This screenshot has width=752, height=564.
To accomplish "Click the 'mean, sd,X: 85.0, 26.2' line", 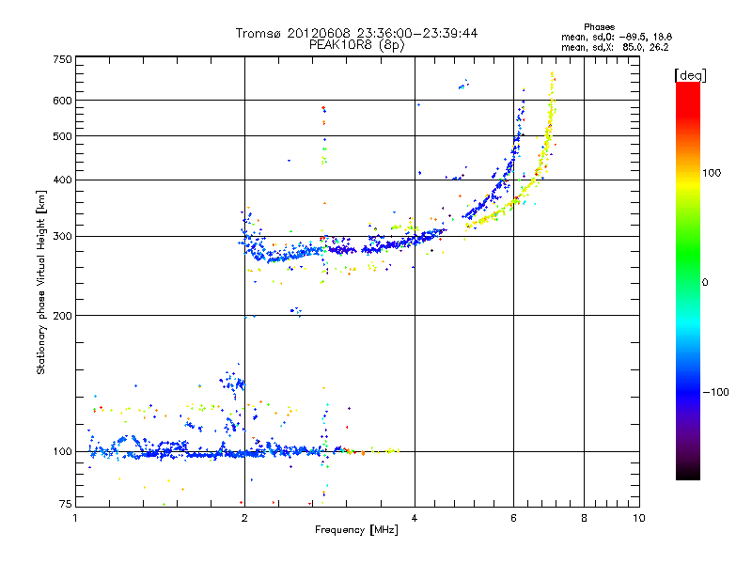I will click(x=615, y=47).
